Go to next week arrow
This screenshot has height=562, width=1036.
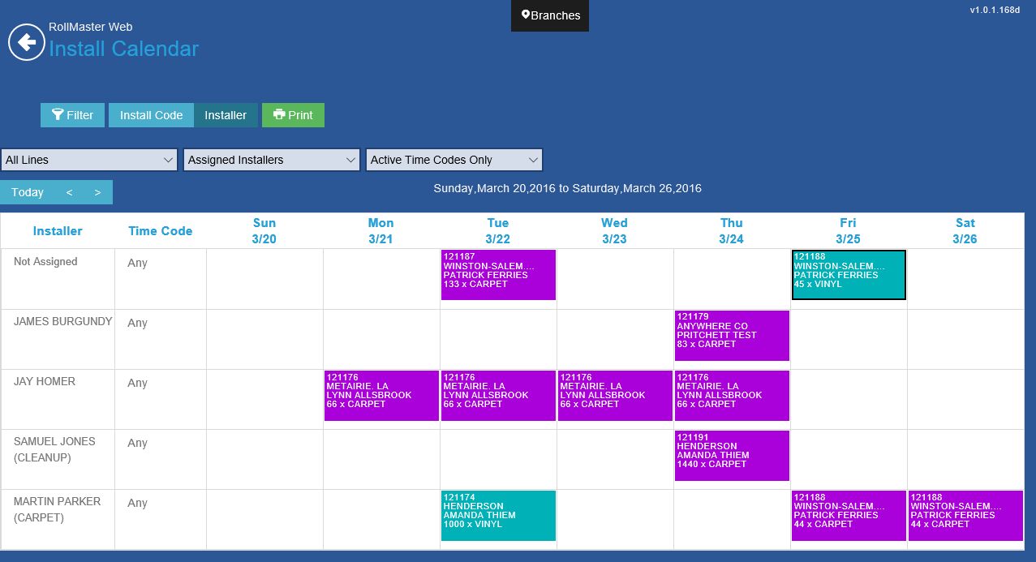tap(97, 192)
